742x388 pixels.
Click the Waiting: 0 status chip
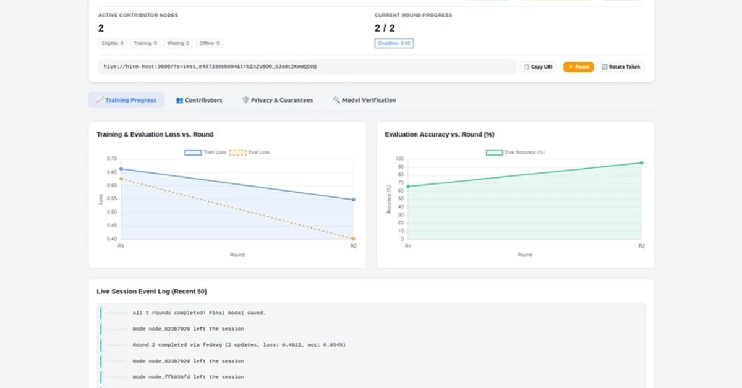179,43
